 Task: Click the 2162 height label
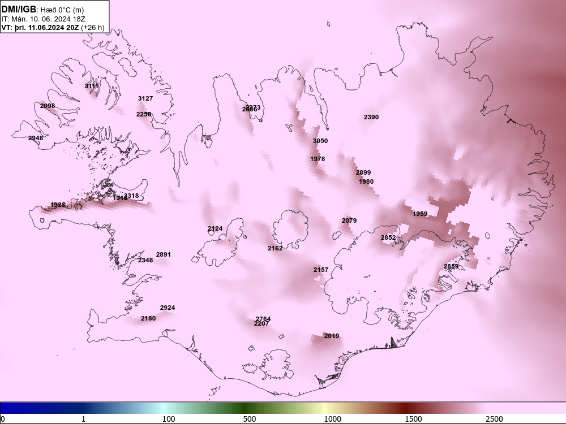click(275, 248)
